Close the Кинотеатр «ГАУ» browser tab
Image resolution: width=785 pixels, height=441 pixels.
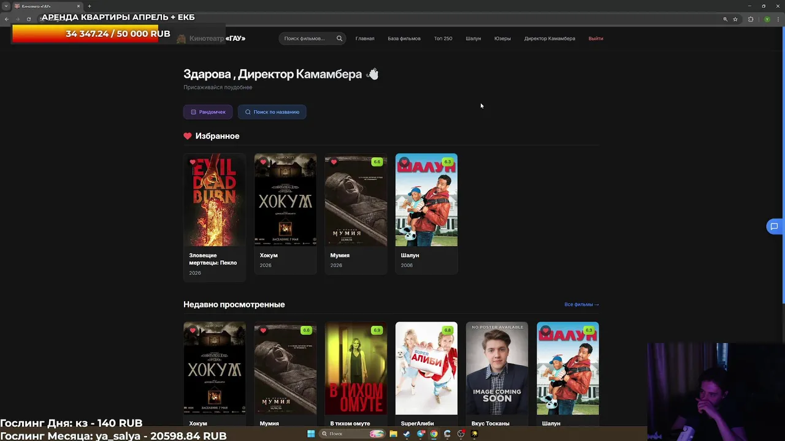[78, 6]
